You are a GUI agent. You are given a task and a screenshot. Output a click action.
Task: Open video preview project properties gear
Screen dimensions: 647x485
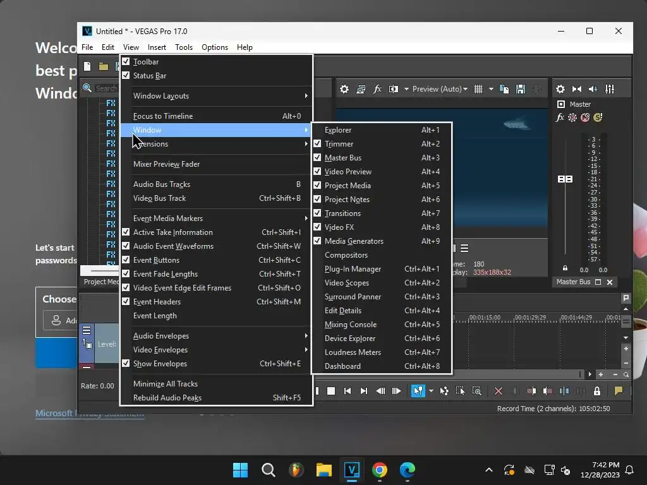coord(344,89)
